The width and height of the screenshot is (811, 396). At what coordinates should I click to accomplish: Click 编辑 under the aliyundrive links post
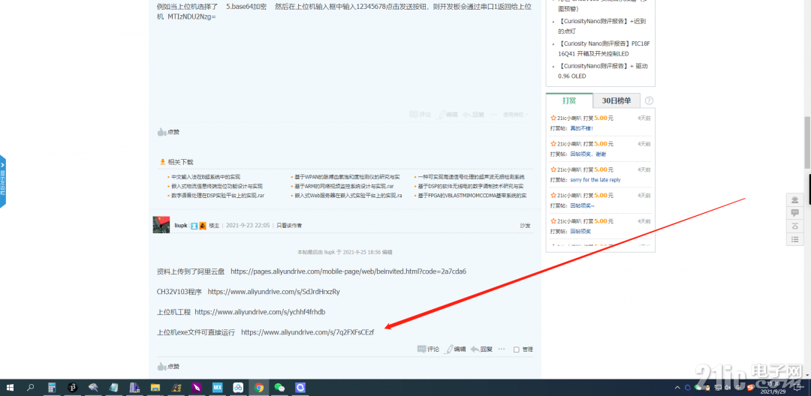tap(456, 349)
